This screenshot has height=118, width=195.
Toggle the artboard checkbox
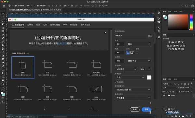tap(137, 53)
